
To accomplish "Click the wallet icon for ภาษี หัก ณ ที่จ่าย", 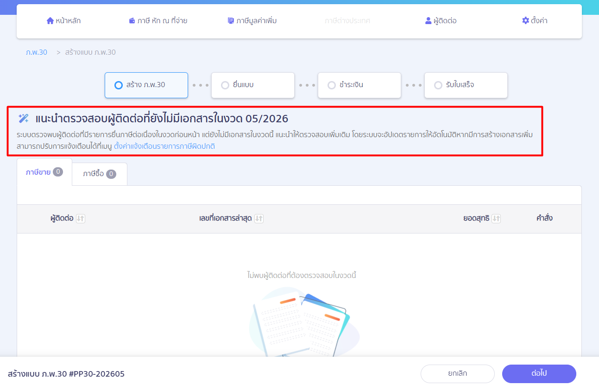I will point(132,21).
